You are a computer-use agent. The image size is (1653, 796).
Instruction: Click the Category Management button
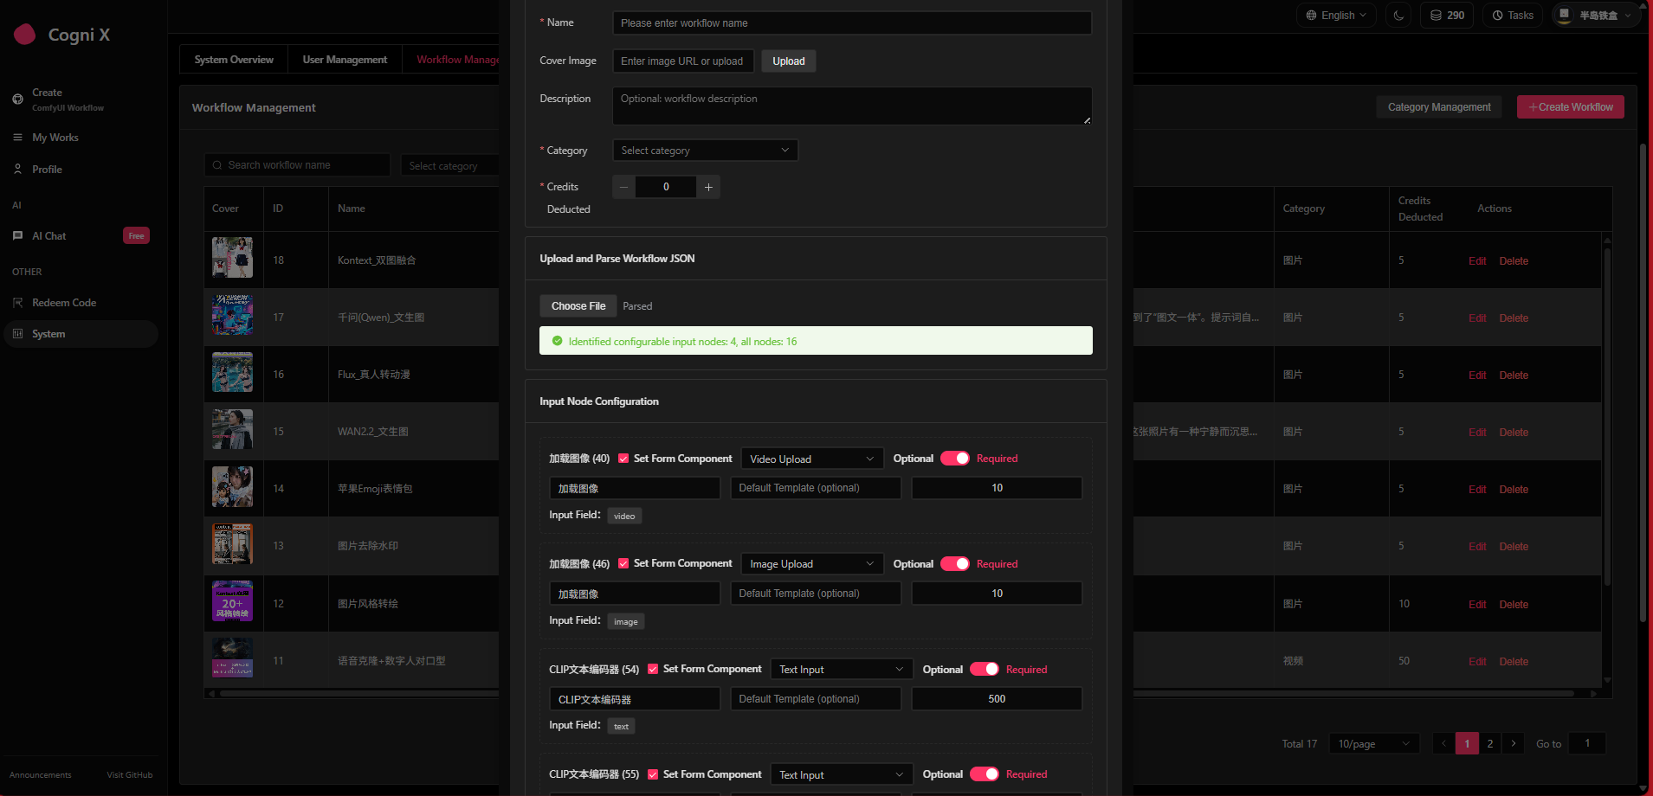pyautogui.click(x=1439, y=107)
